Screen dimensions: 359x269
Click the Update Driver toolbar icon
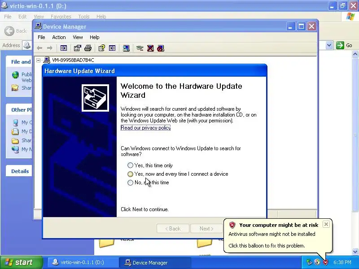point(140,48)
